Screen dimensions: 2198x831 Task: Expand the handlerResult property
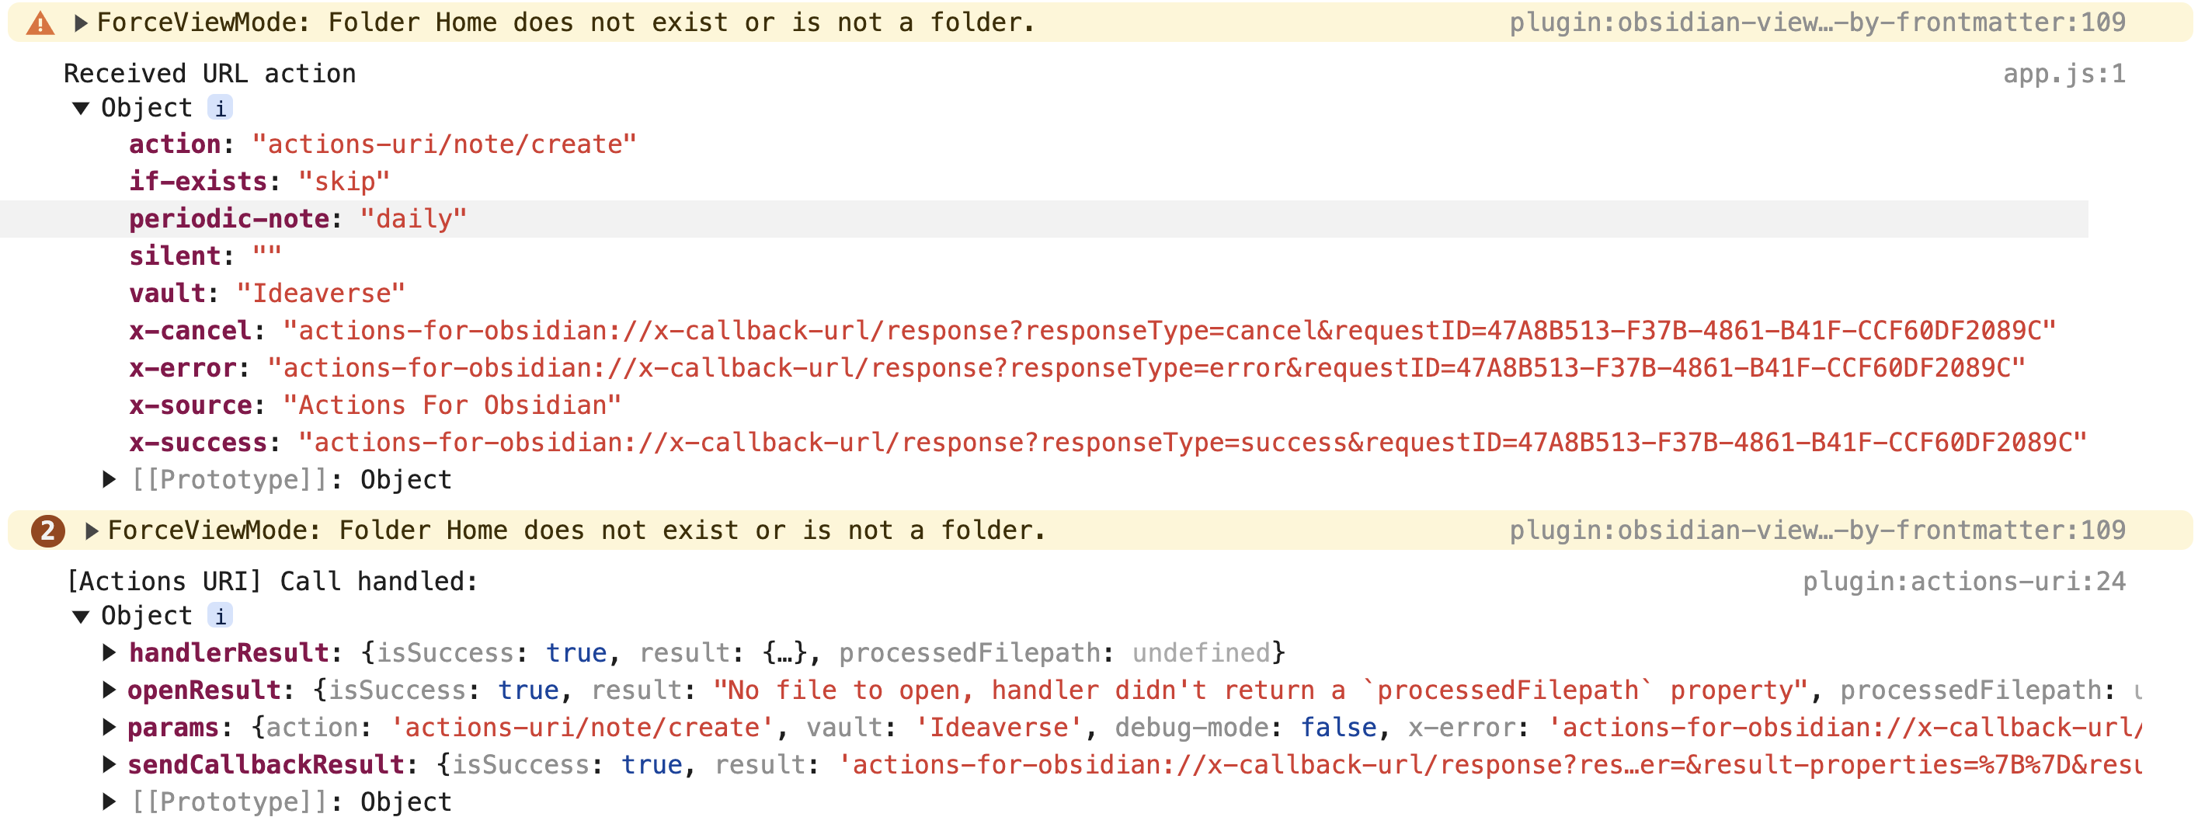pyautogui.click(x=110, y=652)
